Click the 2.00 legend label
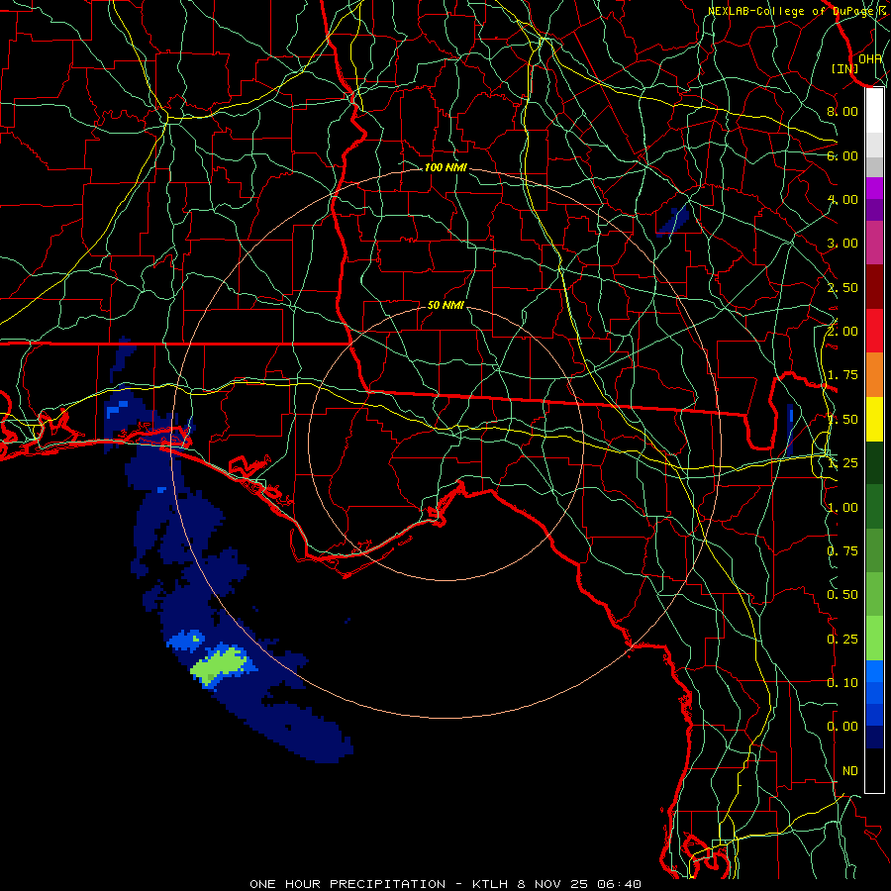This screenshot has width=891, height=891. (x=842, y=332)
